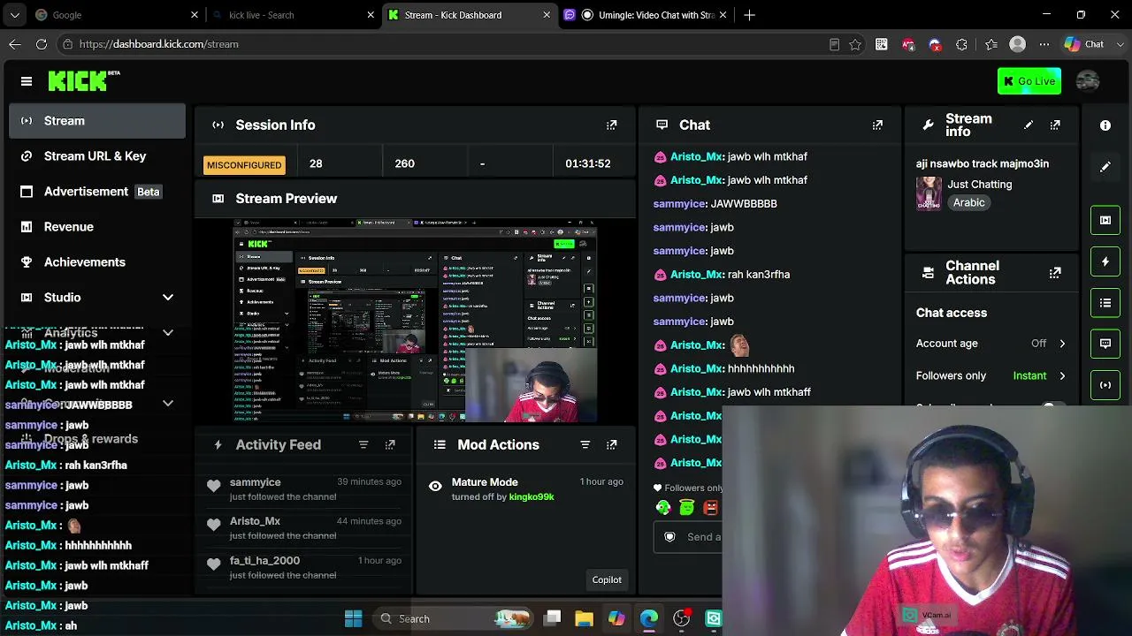Screen dimensions: 1132x636
Task: Open the user profile avatar menu
Action: [1088, 81]
